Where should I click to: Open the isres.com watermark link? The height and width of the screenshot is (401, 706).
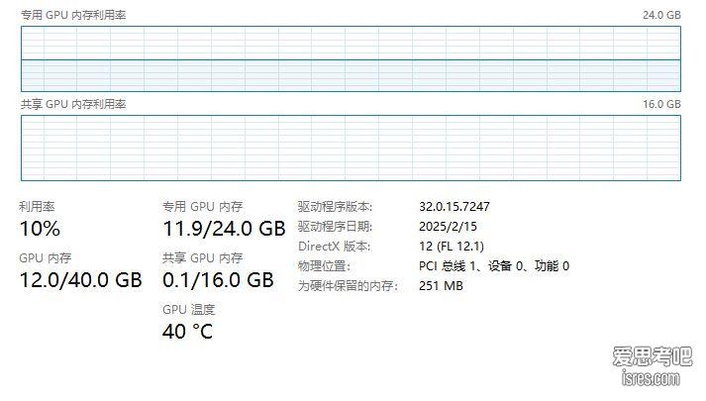647,379
